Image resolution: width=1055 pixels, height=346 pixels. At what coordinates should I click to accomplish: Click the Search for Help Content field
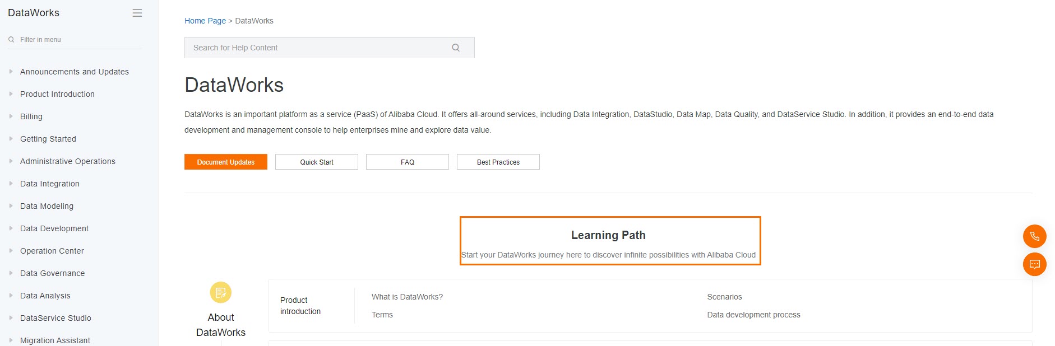(320, 48)
